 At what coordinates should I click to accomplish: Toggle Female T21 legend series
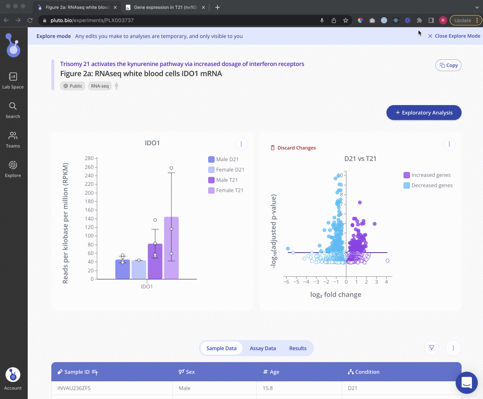pyautogui.click(x=225, y=190)
